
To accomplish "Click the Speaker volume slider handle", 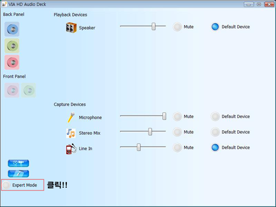I will pos(153,26).
